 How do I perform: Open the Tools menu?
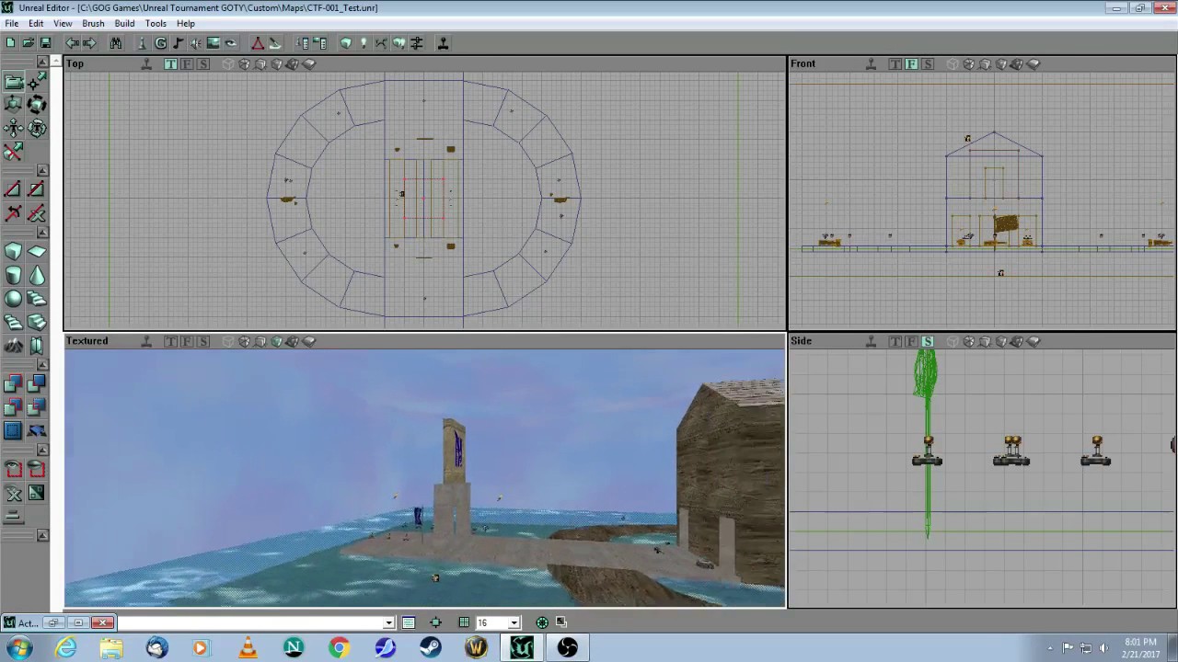[x=156, y=23]
